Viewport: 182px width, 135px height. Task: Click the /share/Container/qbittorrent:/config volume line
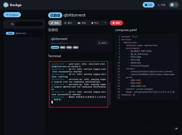150,72
